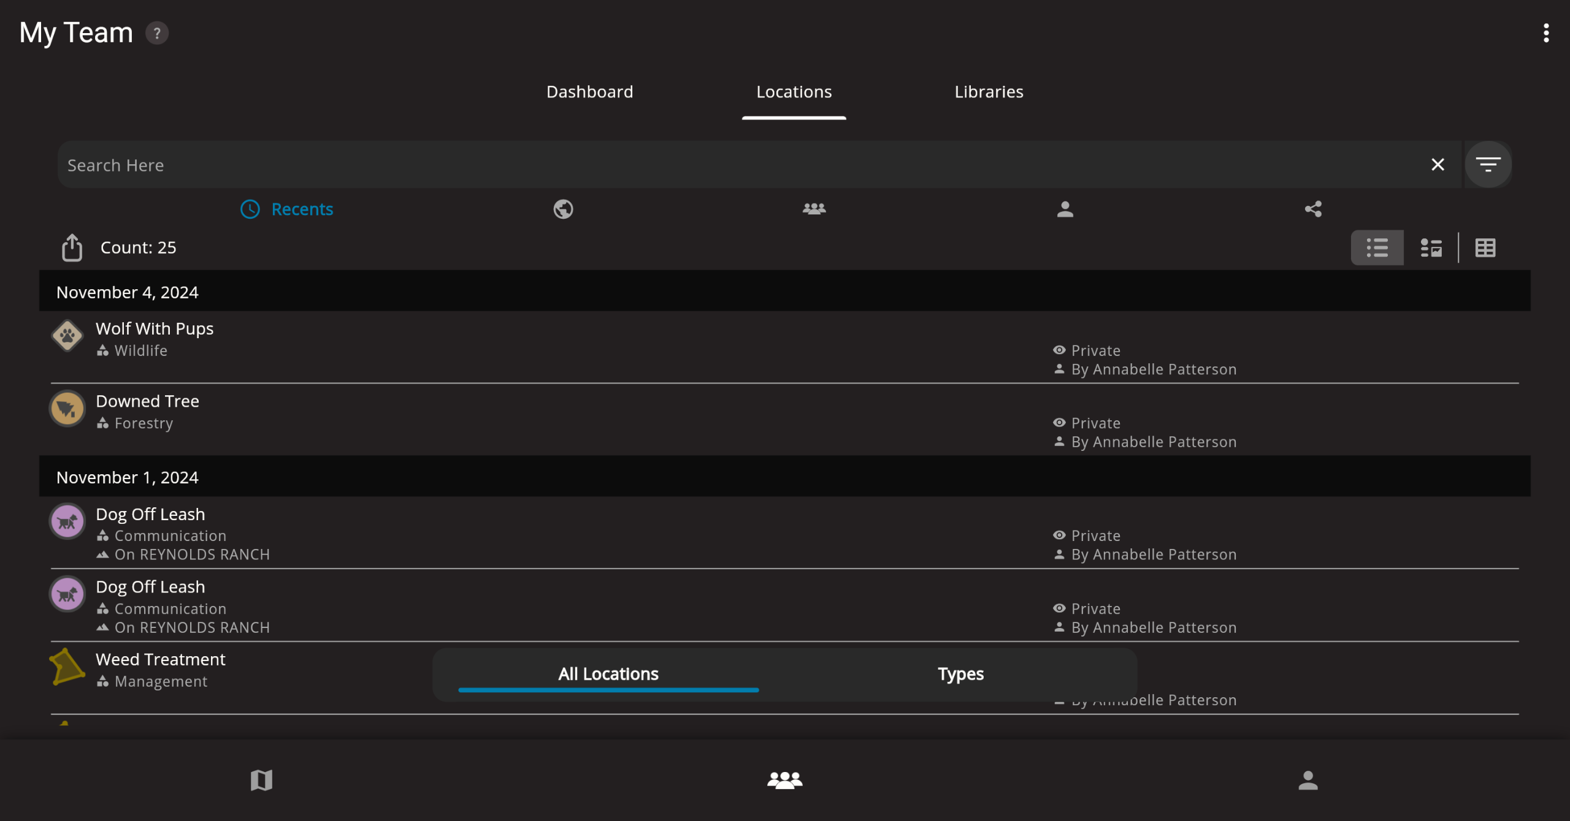Open the search filter options

pos(1488,165)
